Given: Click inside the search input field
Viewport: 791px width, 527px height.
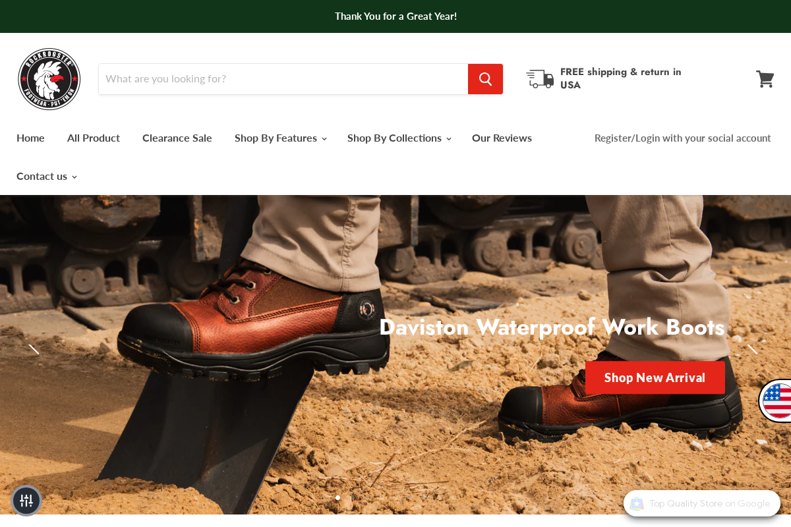Looking at the screenshot, I should tap(283, 78).
